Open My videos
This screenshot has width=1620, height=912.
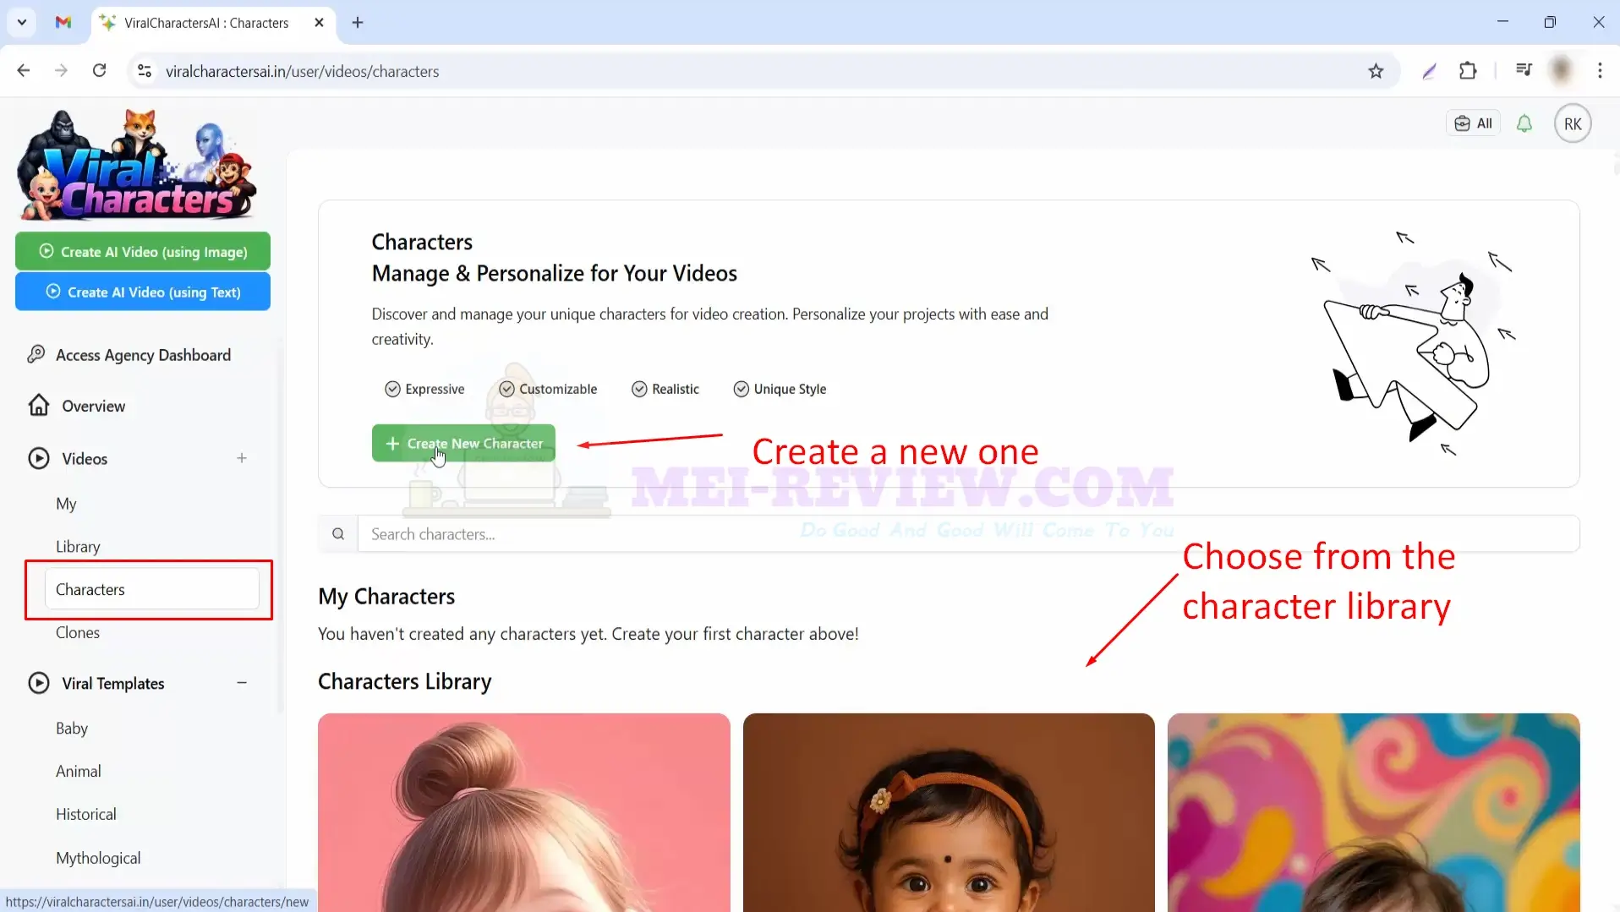coord(66,504)
